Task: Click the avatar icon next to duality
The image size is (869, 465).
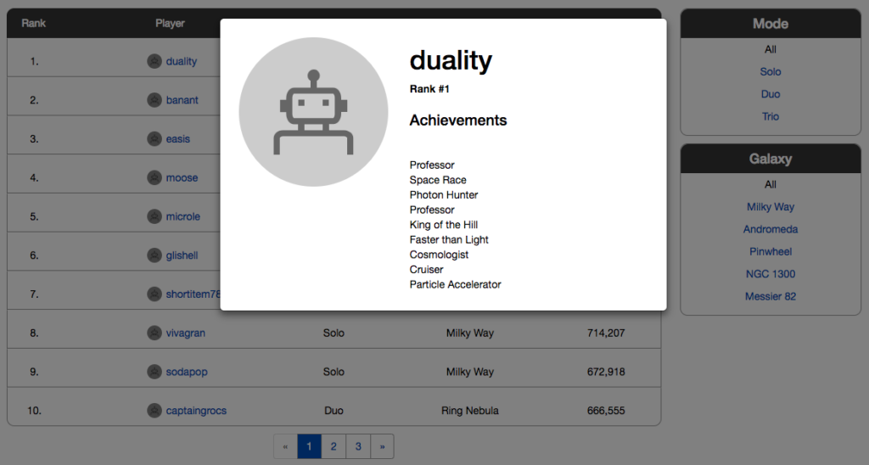Action: [x=154, y=61]
